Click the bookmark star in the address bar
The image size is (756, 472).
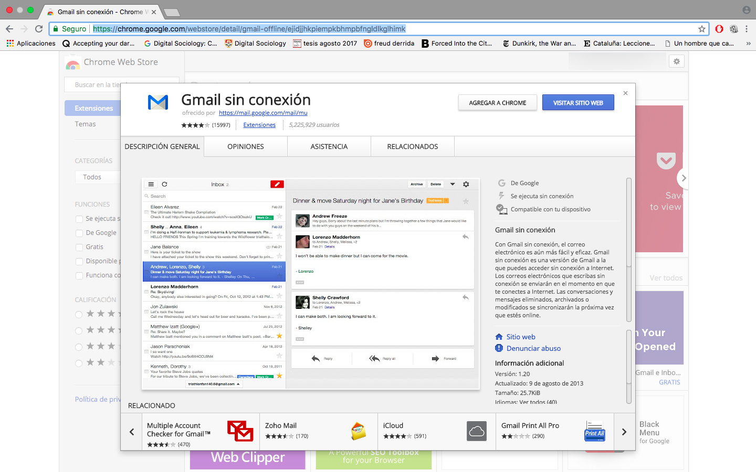[x=701, y=28]
